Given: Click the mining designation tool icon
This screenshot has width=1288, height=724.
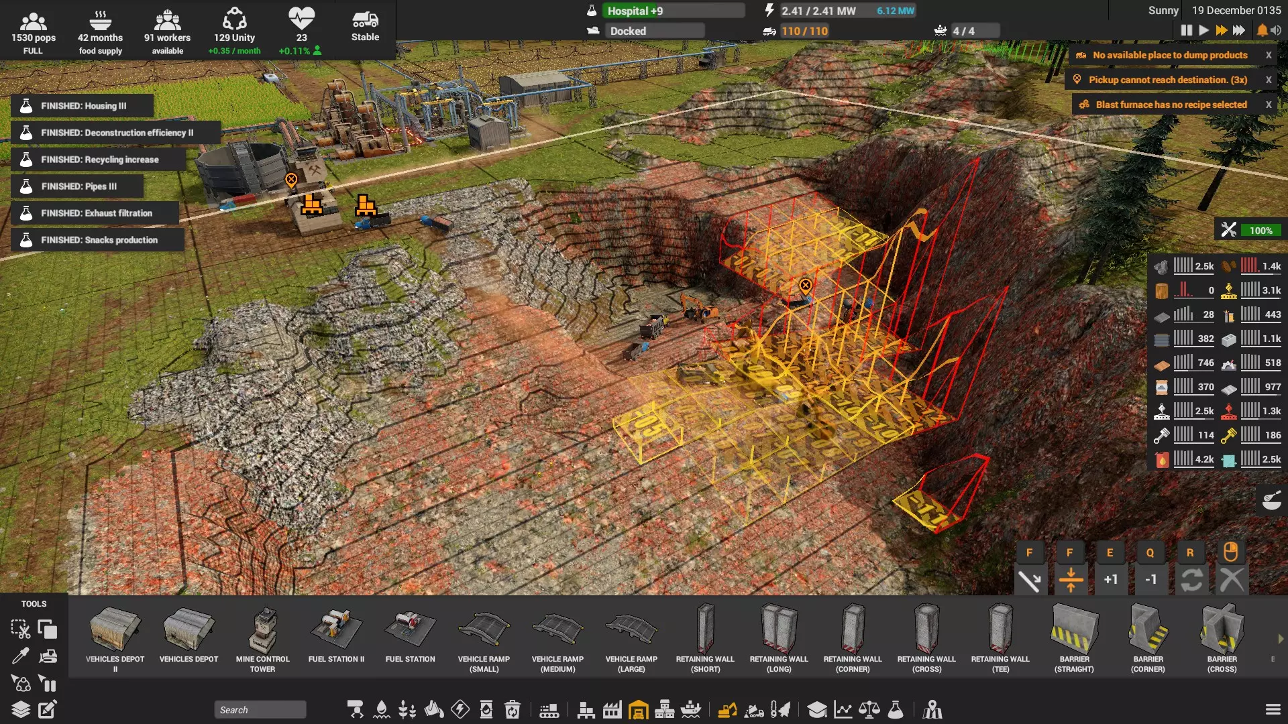Looking at the screenshot, I should click(x=727, y=709).
